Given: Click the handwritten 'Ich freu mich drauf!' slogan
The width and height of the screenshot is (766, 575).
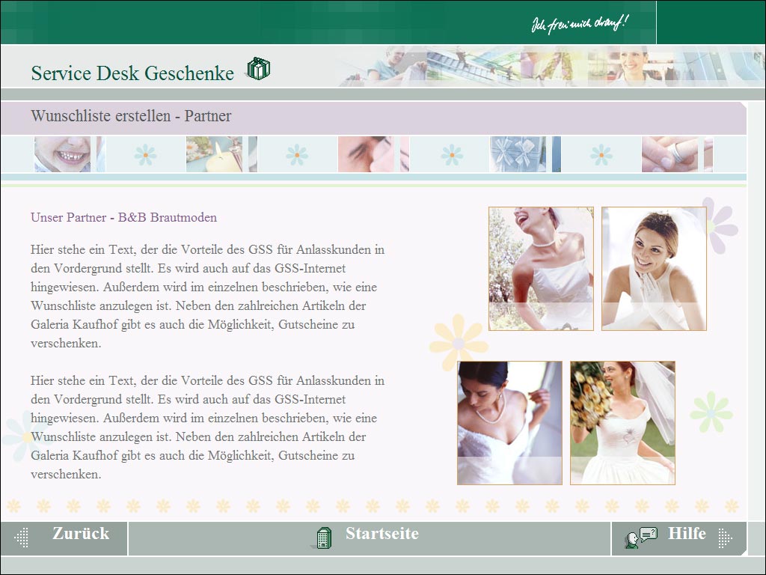Looking at the screenshot, I should point(580,23).
